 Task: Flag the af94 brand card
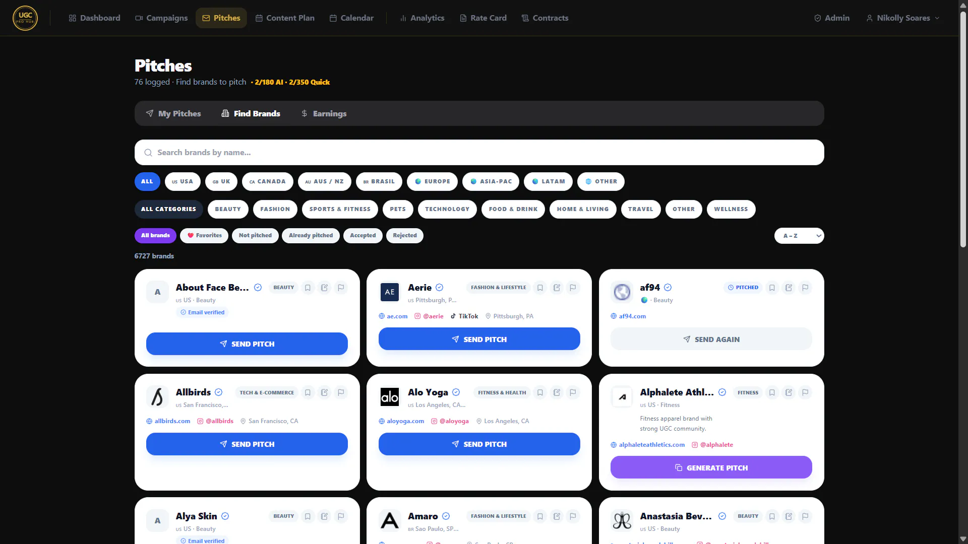click(x=805, y=288)
